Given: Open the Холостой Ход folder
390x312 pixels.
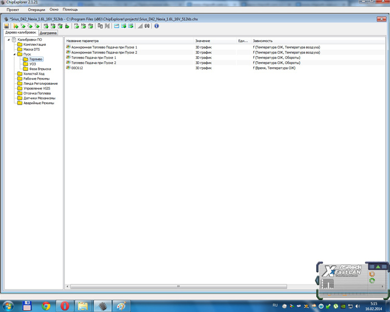Looking at the screenshot, I should 34,74.
